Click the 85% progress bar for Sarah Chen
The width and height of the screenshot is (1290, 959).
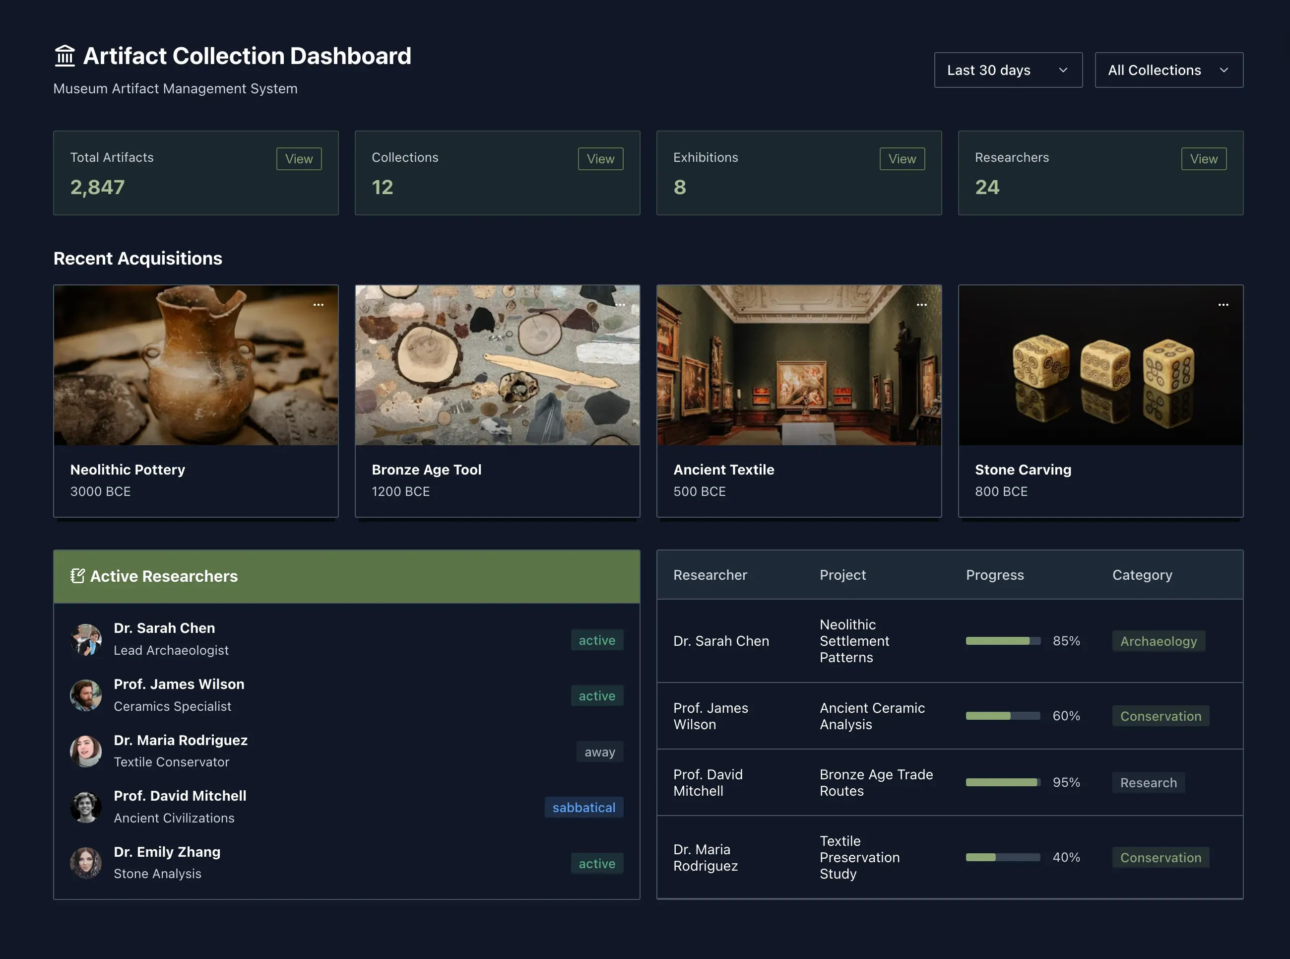[1003, 641]
